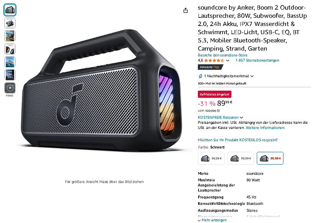316x223 pixels.
Task: Choose the first color variant swatch
Action: tap(211, 158)
